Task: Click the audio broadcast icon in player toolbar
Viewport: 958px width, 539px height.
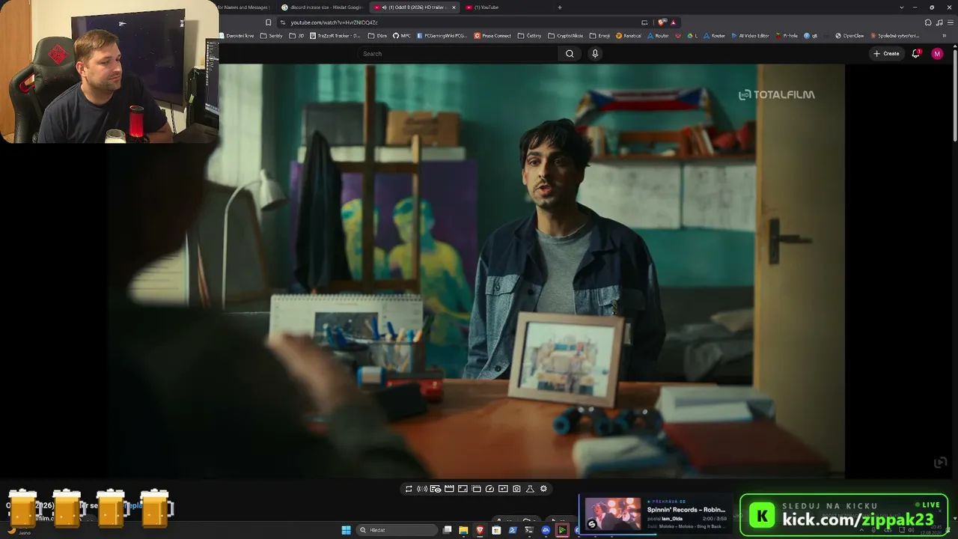Action: click(x=422, y=489)
